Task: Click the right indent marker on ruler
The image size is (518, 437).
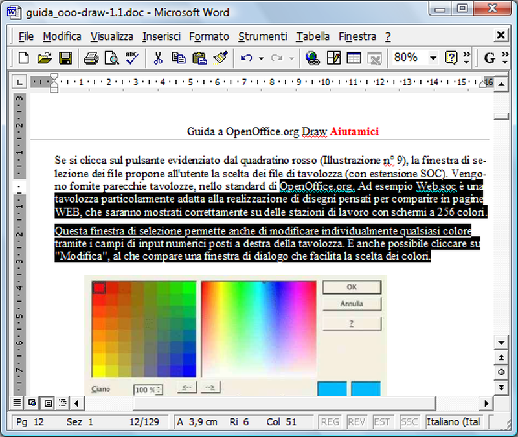Action: tap(482, 84)
